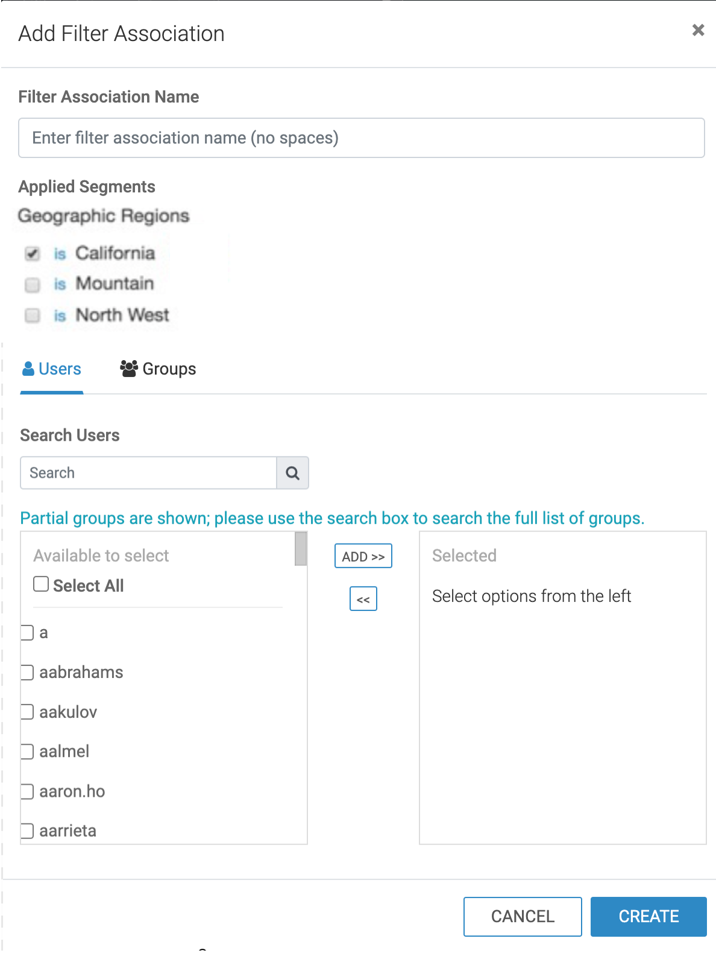Close the Add Filter Association dialog
716x953 pixels.
click(x=698, y=30)
